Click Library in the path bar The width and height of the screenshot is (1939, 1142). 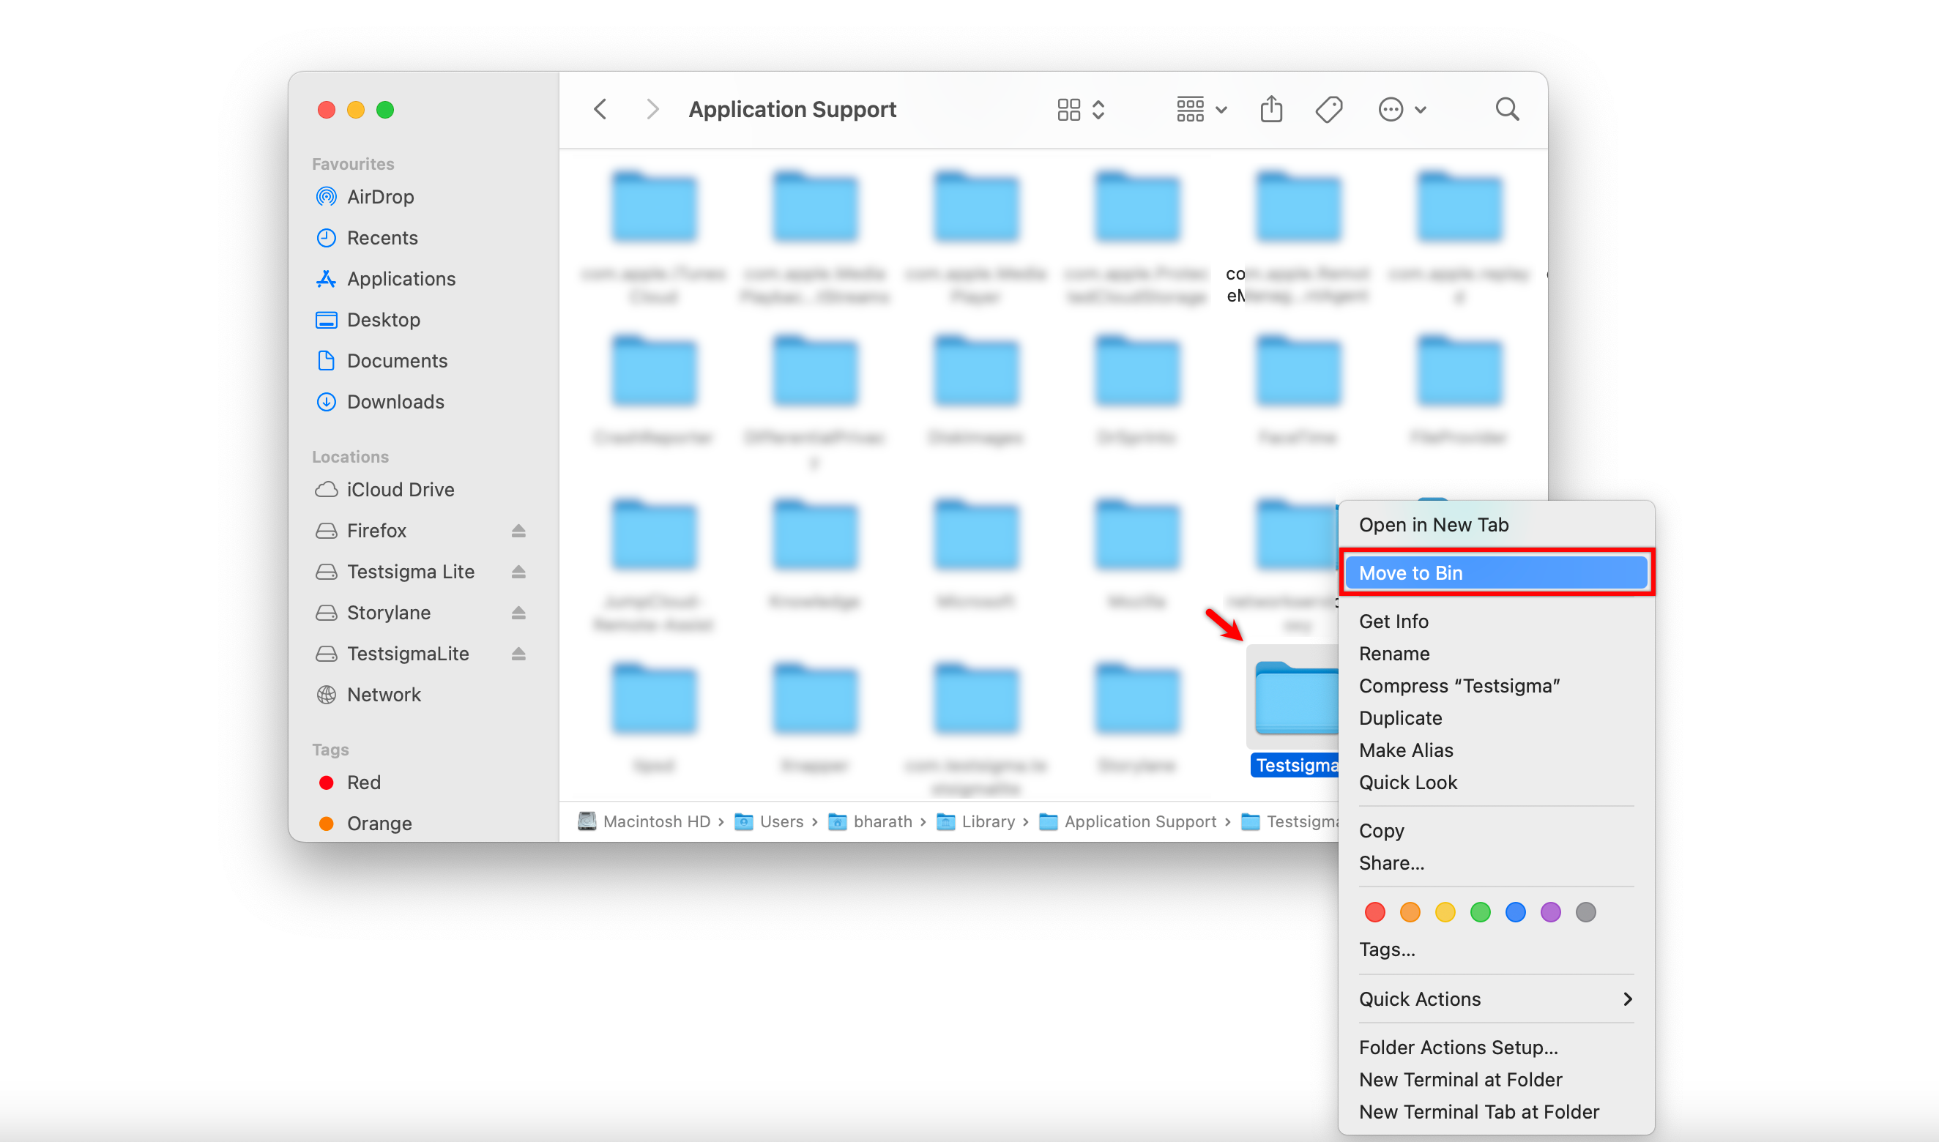(988, 821)
